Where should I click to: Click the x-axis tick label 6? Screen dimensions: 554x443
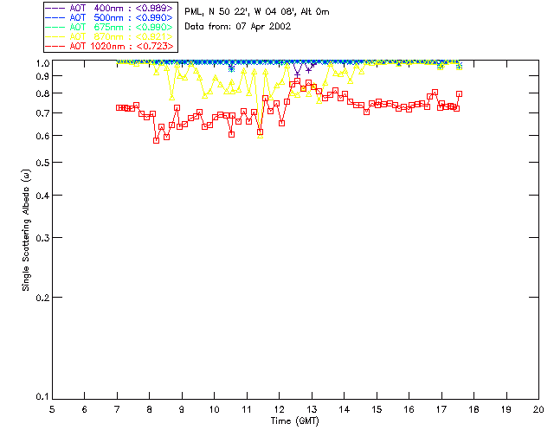pyautogui.click(x=85, y=409)
